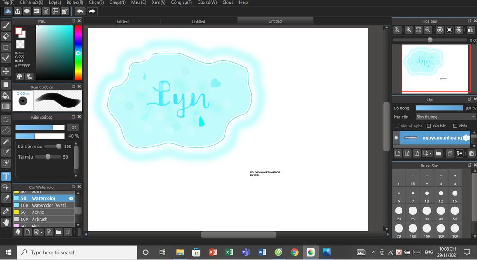The width and height of the screenshot is (477, 260).
Task: Toggle Bảo vệ alpha checkbox
Action: coord(397,126)
